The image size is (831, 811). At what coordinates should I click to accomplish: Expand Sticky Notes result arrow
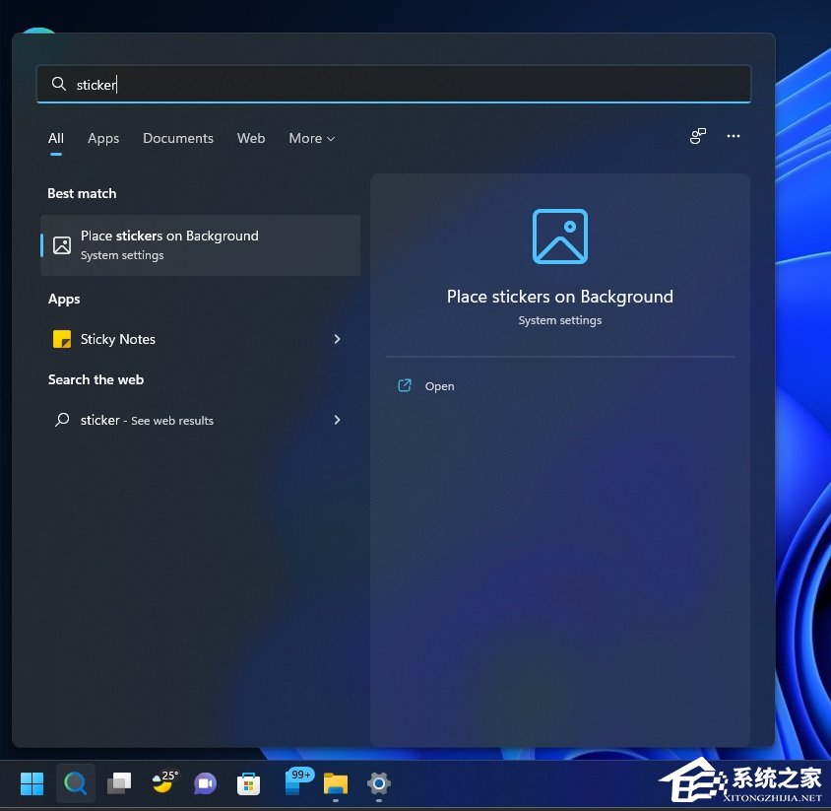pos(337,339)
